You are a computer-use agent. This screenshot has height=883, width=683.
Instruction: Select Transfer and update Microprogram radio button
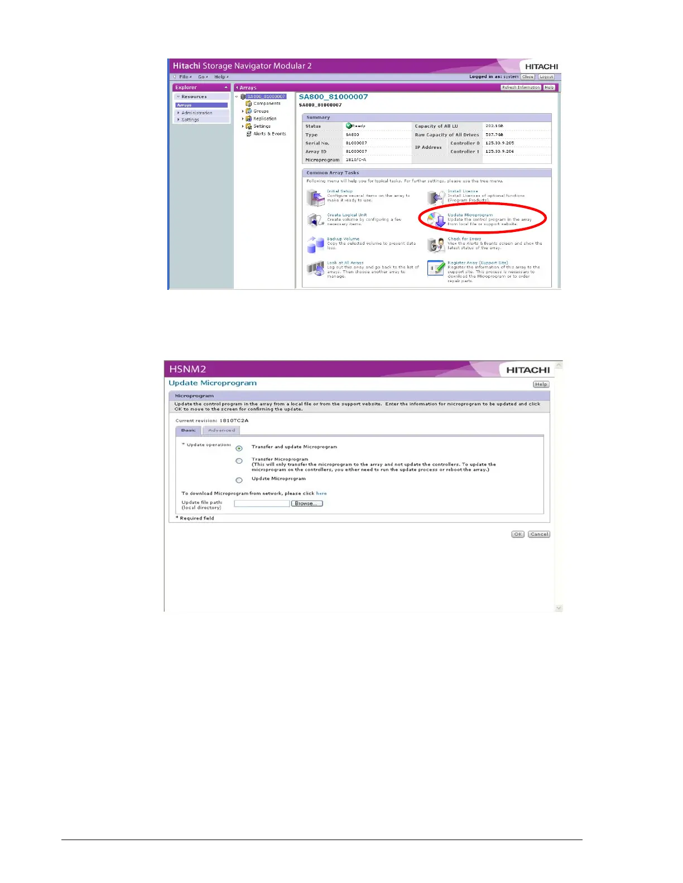click(x=239, y=448)
